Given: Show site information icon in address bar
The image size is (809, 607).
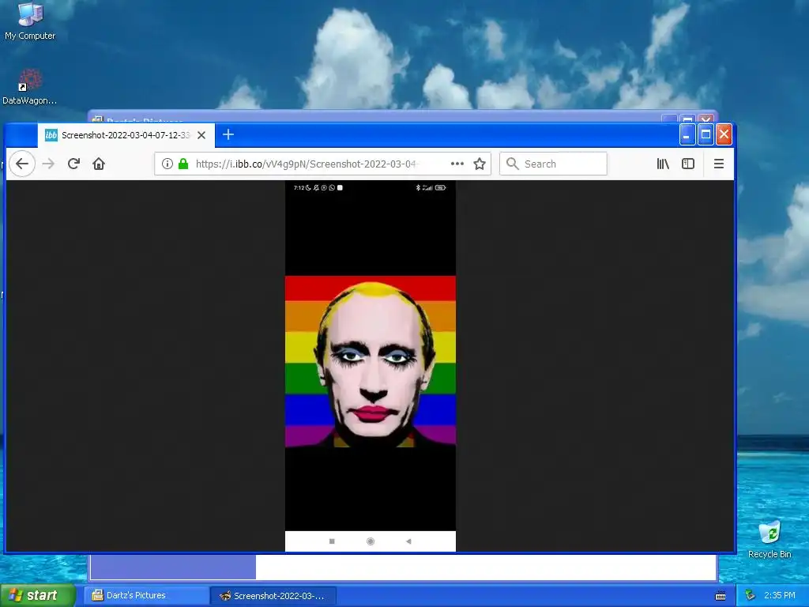Looking at the screenshot, I should [x=167, y=164].
